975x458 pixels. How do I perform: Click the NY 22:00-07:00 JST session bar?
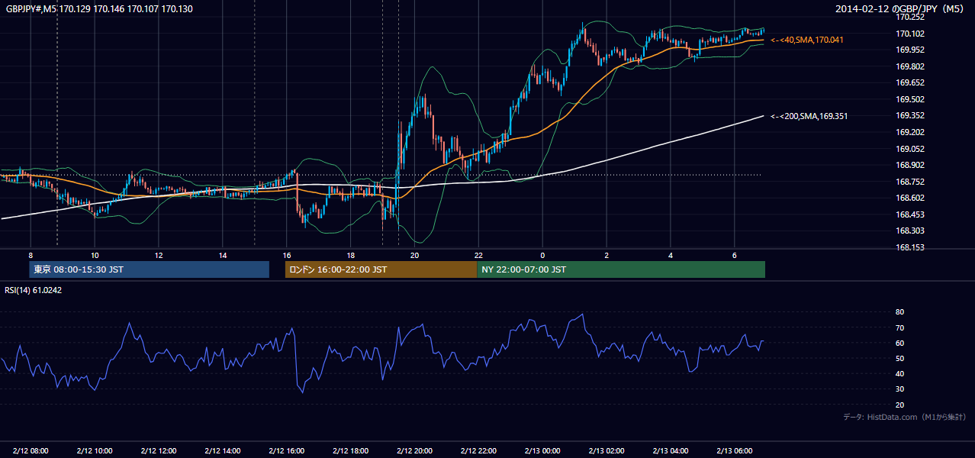click(x=621, y=269)
